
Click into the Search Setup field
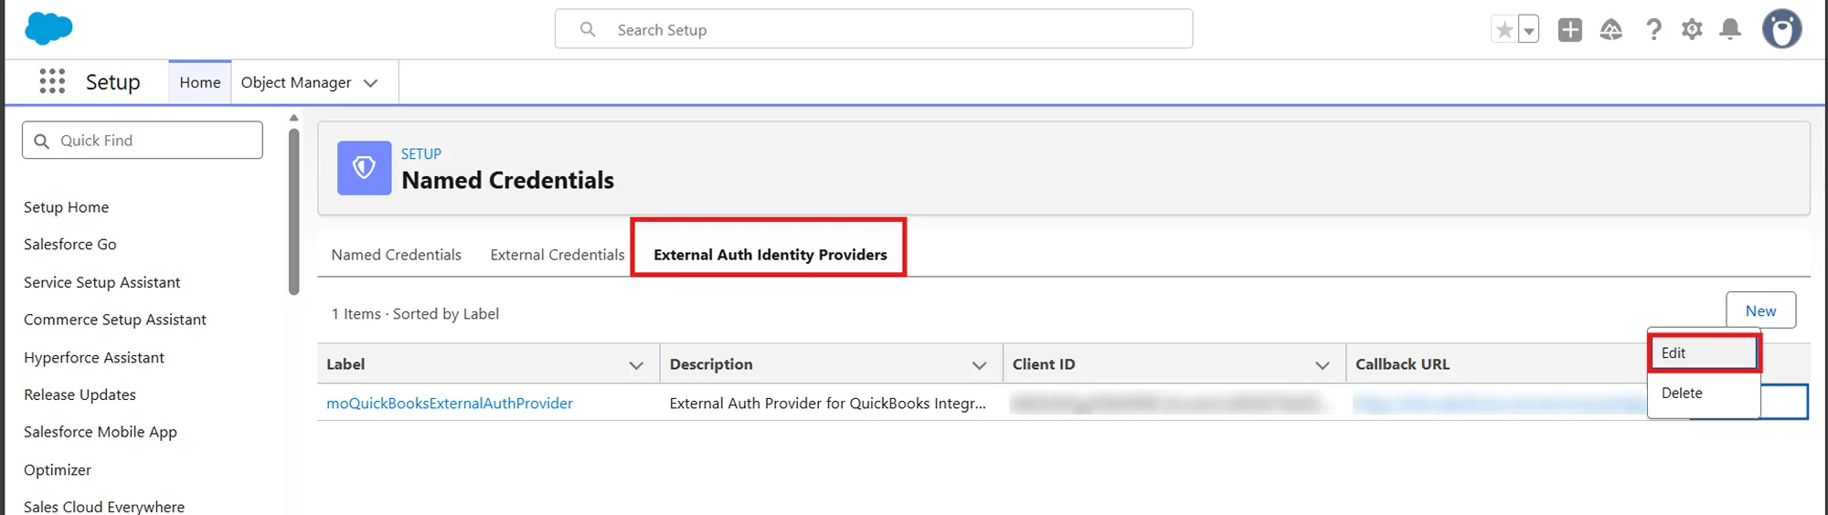(874, 29)
